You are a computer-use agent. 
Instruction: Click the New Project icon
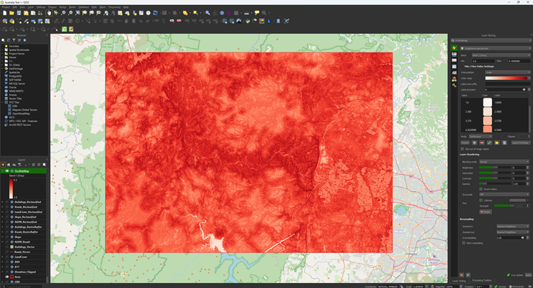tap(4, 13)
